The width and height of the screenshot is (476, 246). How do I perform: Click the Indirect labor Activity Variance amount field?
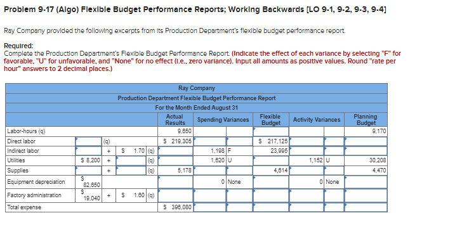(307, 151)
